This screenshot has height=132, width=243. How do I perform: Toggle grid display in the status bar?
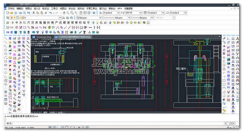click(54, 127)
